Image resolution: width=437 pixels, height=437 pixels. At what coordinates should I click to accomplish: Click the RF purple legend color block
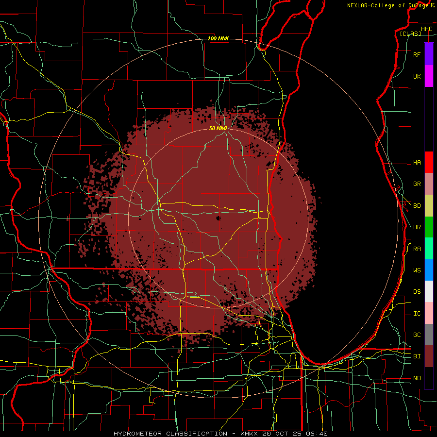tap(429, 54)
